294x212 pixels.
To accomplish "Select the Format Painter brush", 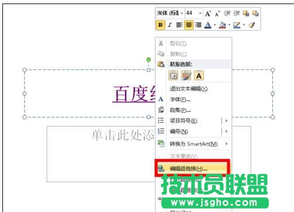I will tap(252, 25).
